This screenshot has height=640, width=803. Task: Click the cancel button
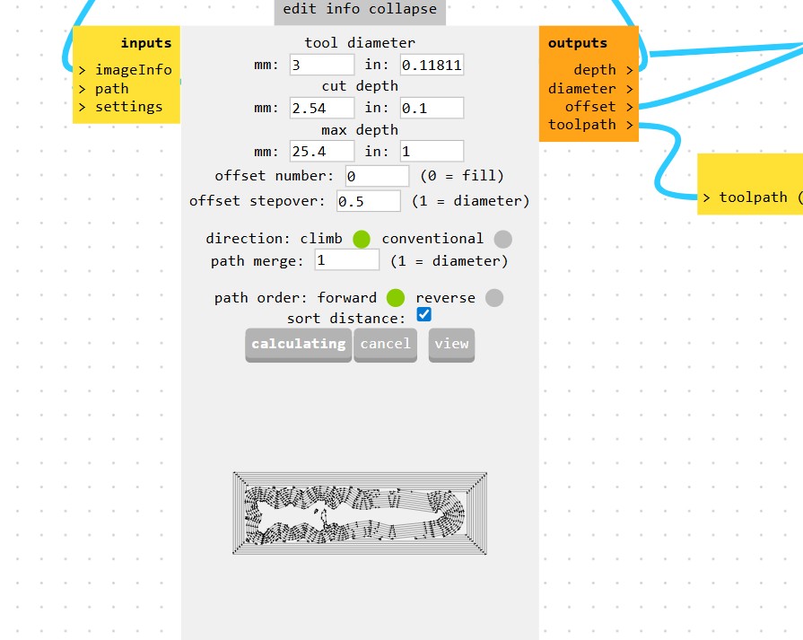(x=386, y=345)
